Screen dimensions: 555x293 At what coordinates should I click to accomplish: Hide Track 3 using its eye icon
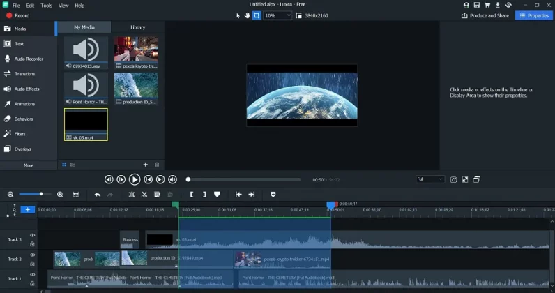pyautogui.click(x=32, y=235)
